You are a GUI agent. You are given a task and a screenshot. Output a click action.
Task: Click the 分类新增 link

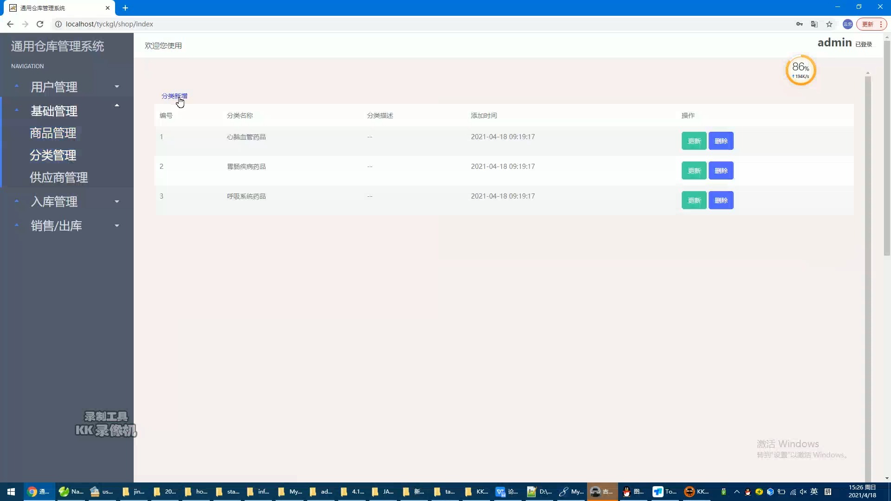tap(174, 96)
